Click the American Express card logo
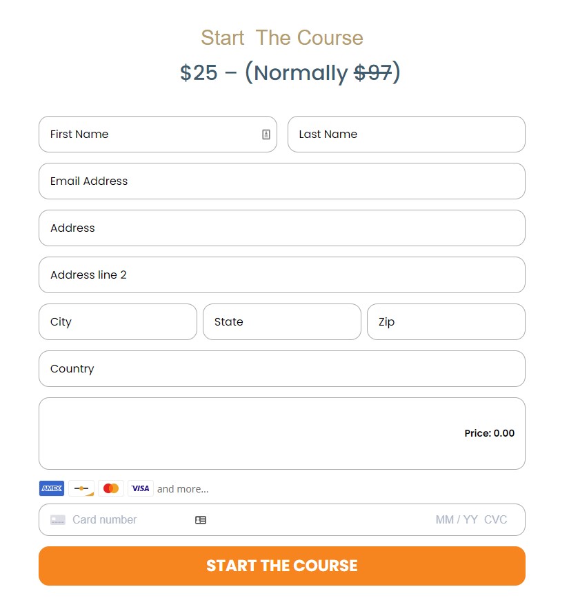This screenshot has height=607, width=569. pos(52,488)
